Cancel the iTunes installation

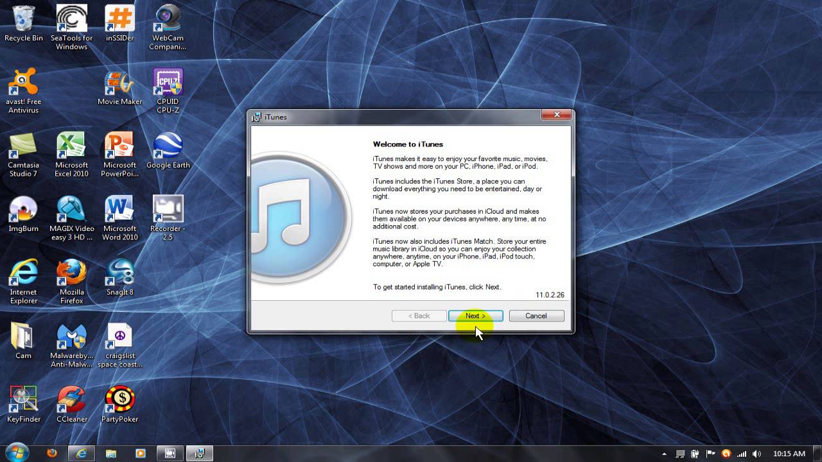tap(536, 316)
